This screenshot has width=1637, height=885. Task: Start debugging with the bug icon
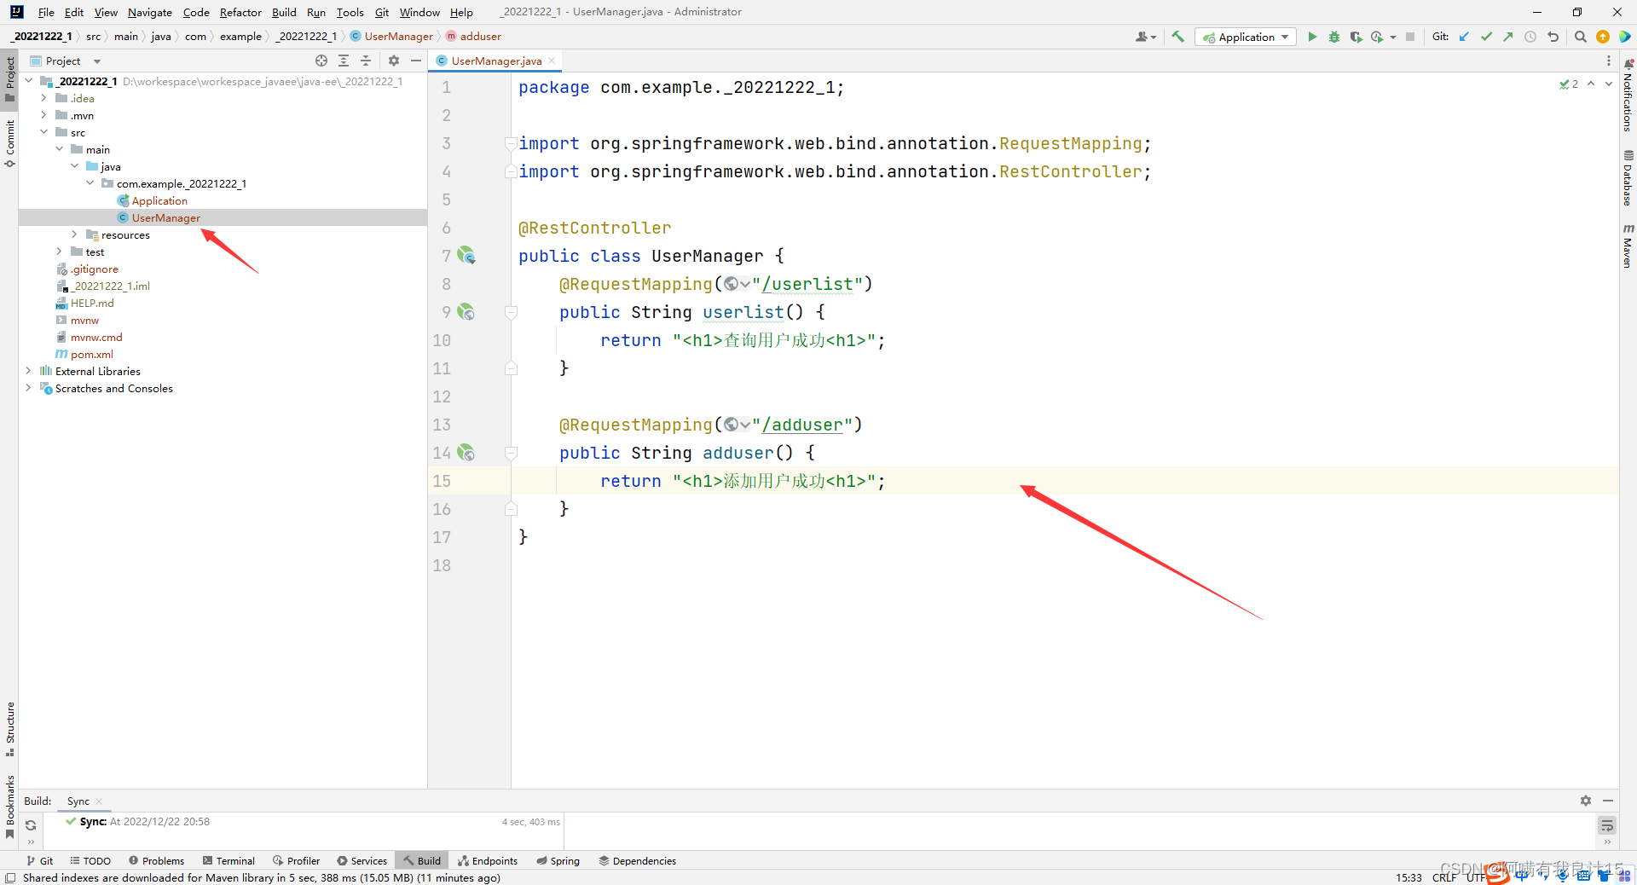pos(1334,37)
